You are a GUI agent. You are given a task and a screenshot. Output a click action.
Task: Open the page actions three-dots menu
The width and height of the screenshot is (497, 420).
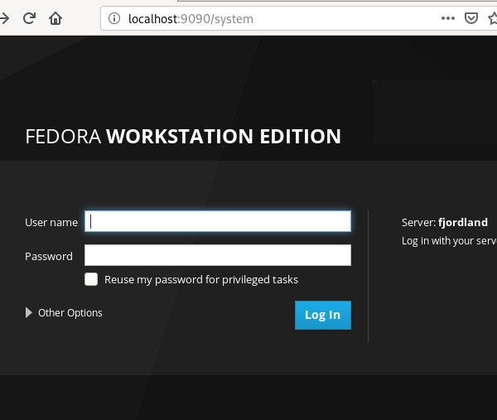click(x=447, y=17)
